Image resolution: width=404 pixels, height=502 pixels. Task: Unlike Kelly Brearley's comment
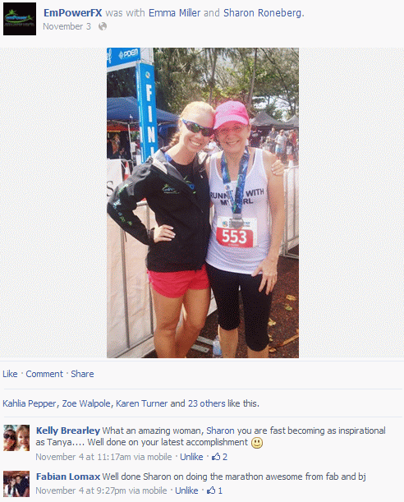[191, 457]
